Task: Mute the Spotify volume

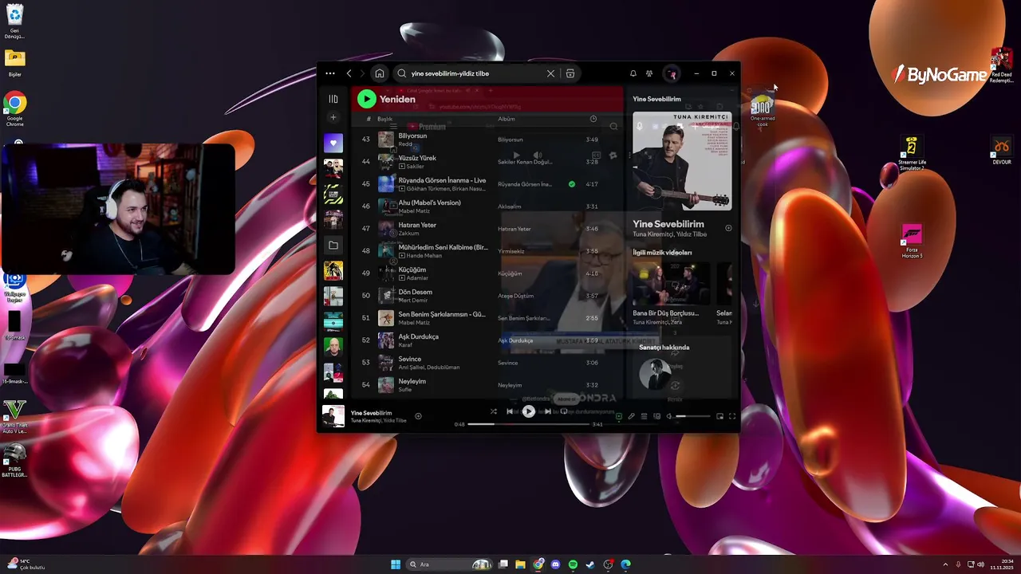Action: point(669,416)
